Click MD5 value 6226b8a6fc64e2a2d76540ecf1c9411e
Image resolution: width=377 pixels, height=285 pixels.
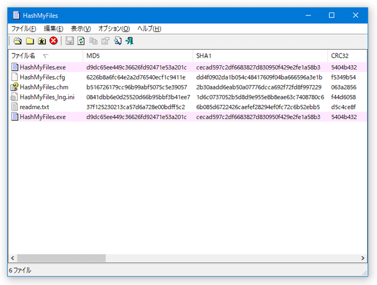136,77
